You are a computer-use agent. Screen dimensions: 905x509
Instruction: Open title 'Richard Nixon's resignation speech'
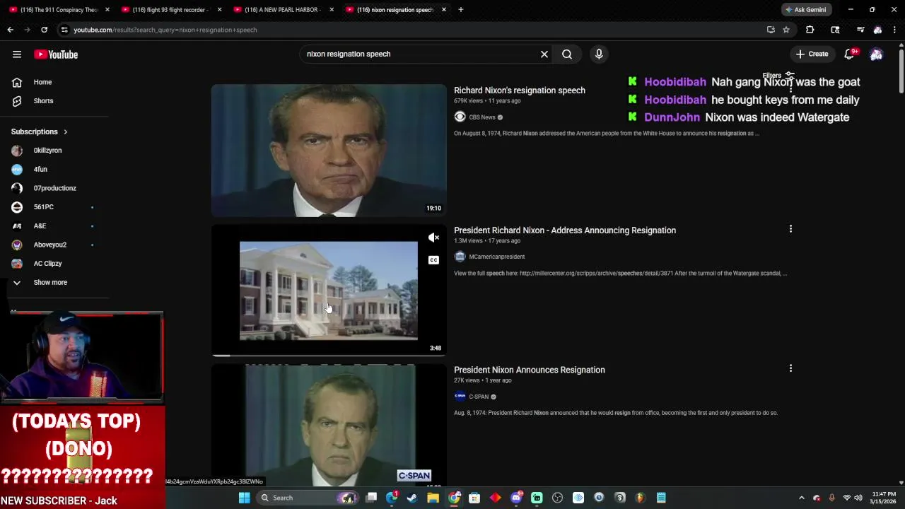tap(520, 90)
